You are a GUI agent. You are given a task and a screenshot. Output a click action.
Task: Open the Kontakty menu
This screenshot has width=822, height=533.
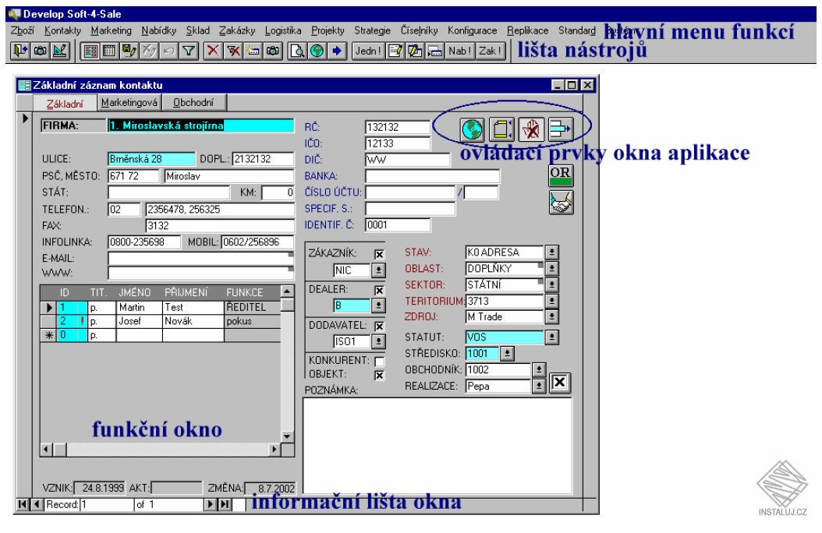click(x=62, y=30)
